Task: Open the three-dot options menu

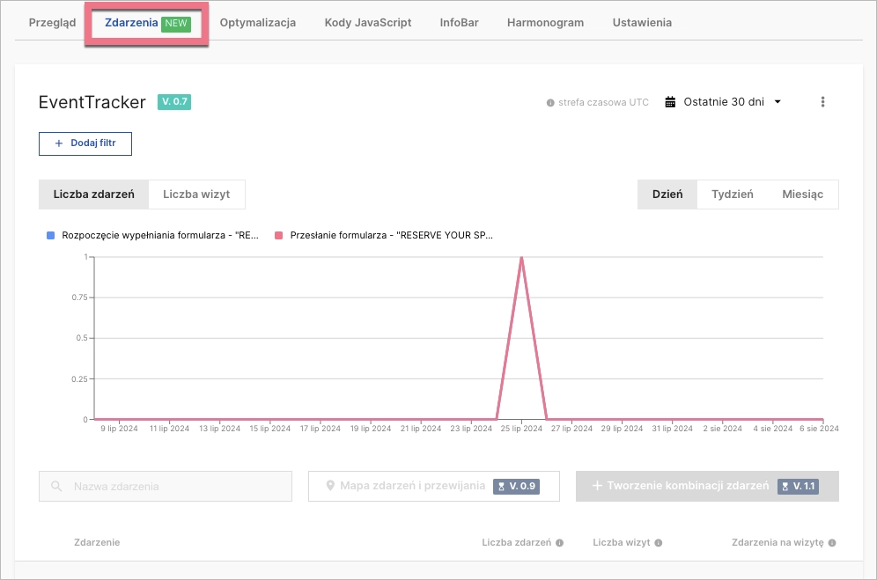Action: 822,102
